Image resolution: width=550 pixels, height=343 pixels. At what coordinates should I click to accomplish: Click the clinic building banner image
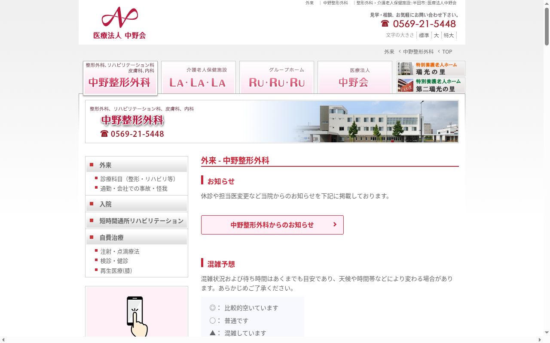(272, 121)
